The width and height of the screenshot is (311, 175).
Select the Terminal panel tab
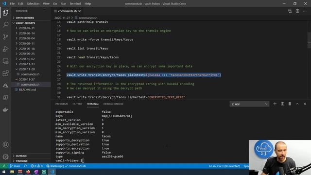pyautogui.click(x=93, y=104)
